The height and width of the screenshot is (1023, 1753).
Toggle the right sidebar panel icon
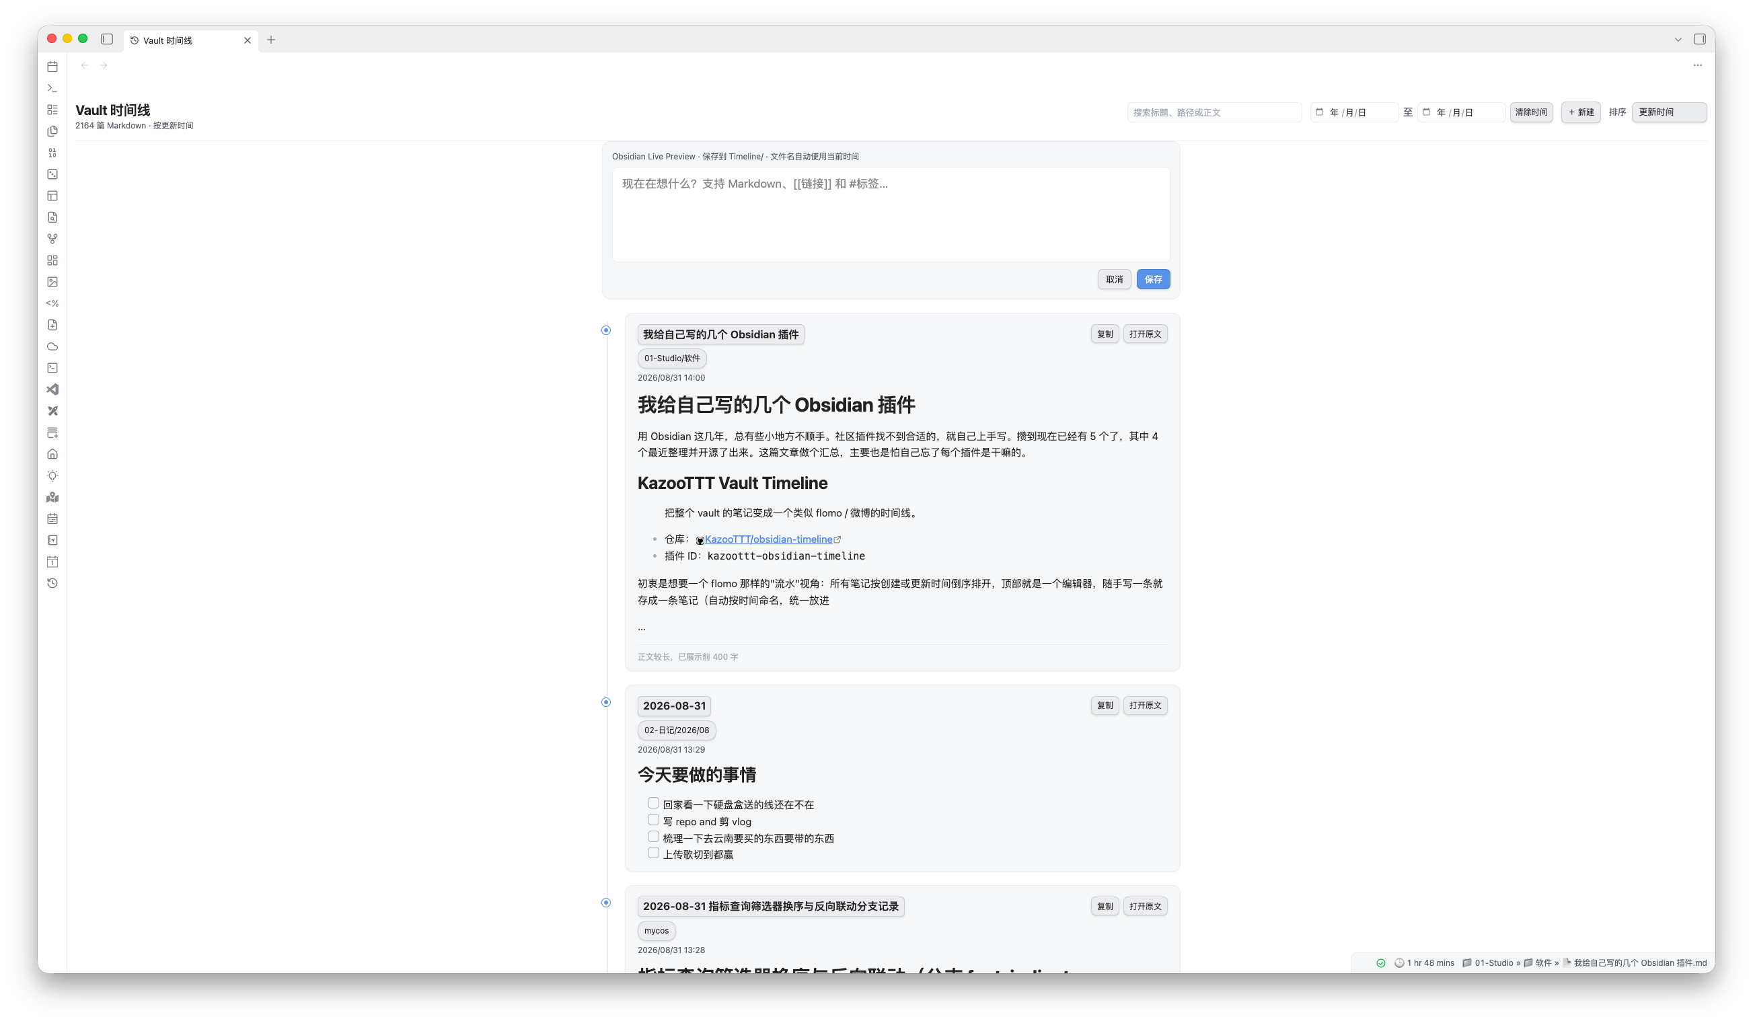(x=1699, y=40)
